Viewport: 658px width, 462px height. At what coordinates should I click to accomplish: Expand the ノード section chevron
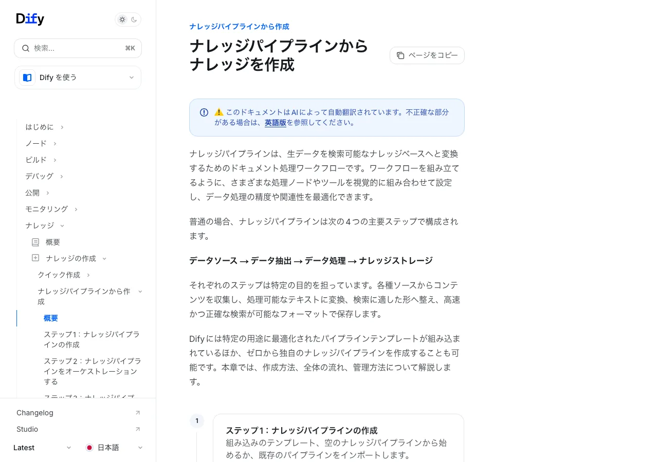[54, 143]
